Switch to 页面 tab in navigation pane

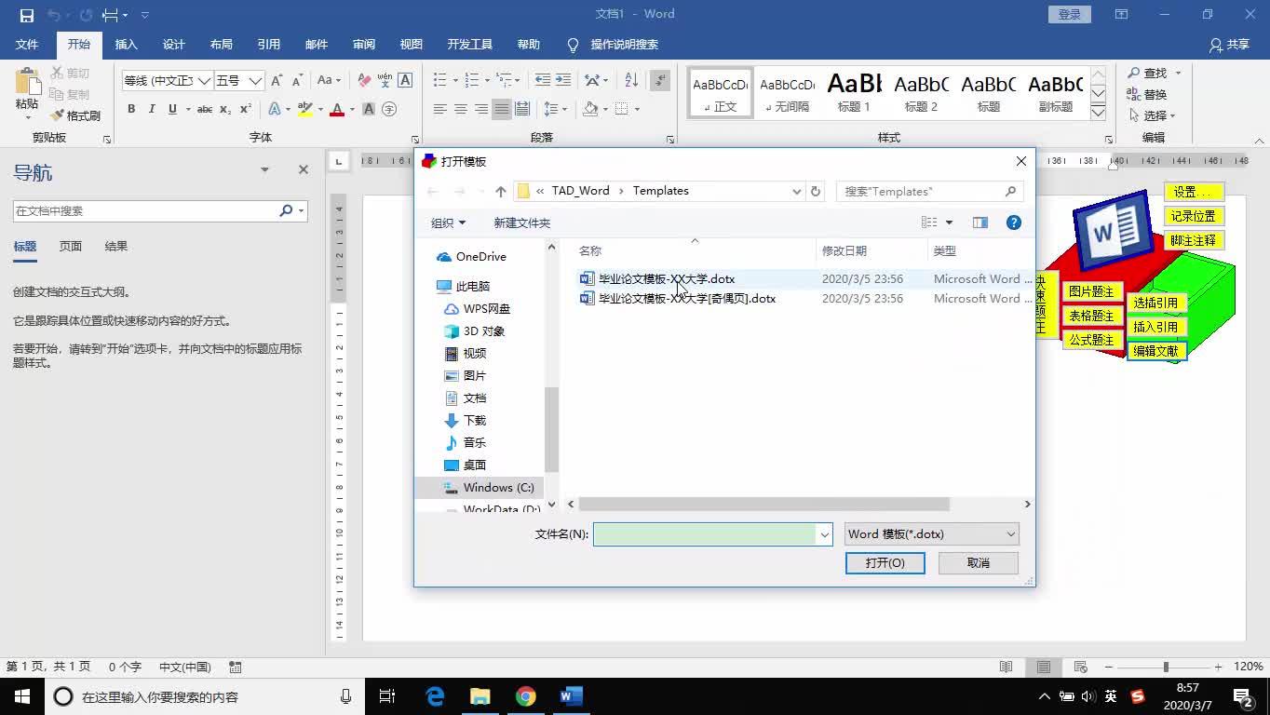coord(71,246)
